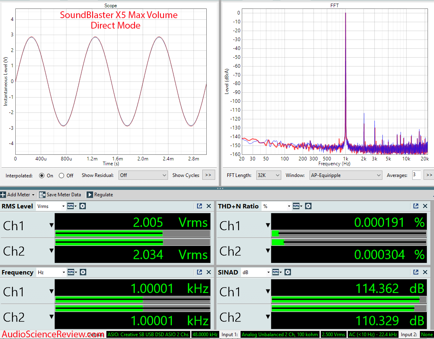Turn Interpolated On for the Scope

click(42, 176)
